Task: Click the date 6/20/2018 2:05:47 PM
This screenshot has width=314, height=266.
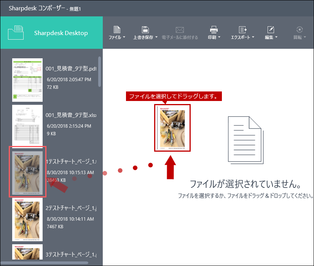Action: (x=69, y=80)
